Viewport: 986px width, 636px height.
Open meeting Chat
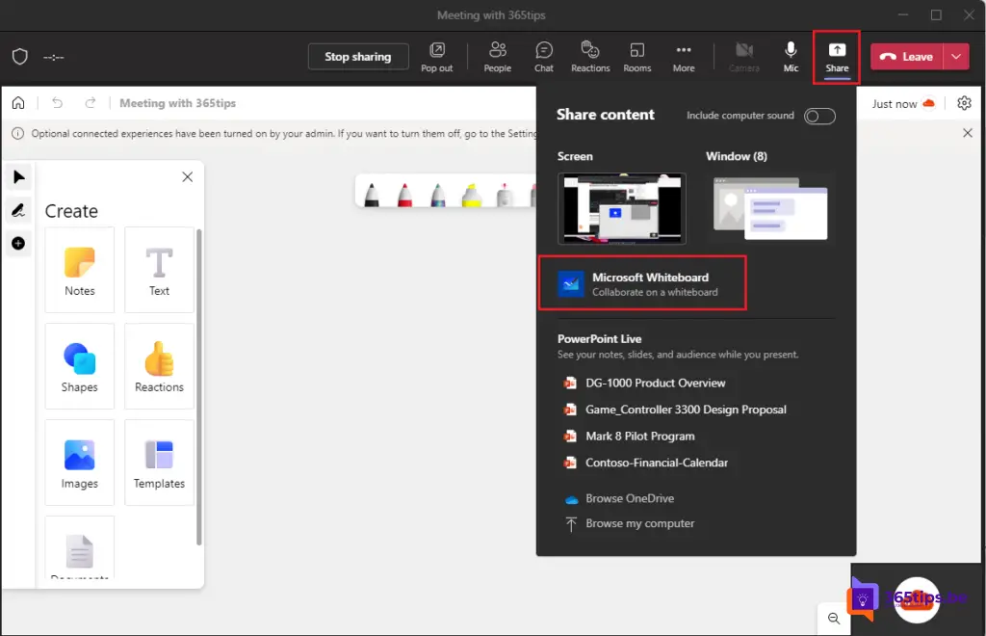(544, 57)
